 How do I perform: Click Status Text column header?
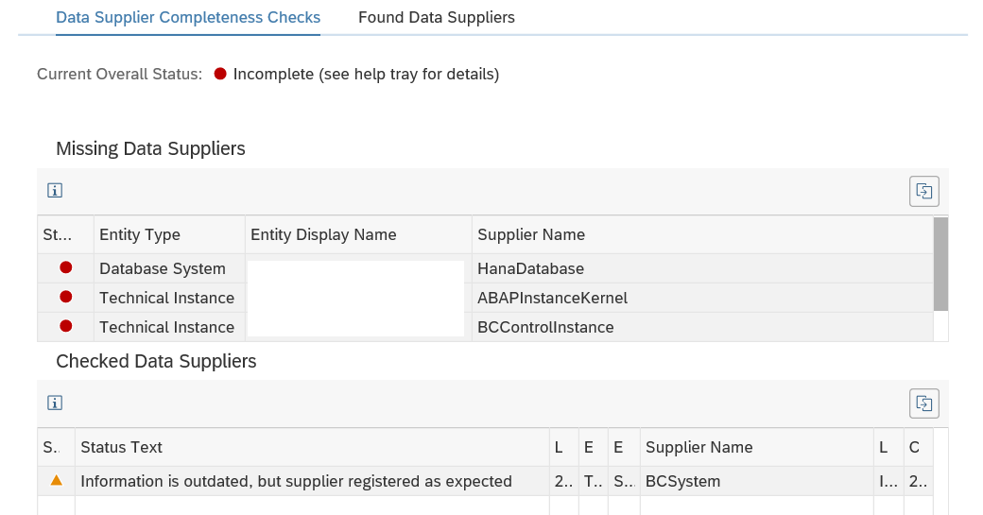tap(312, 447)
